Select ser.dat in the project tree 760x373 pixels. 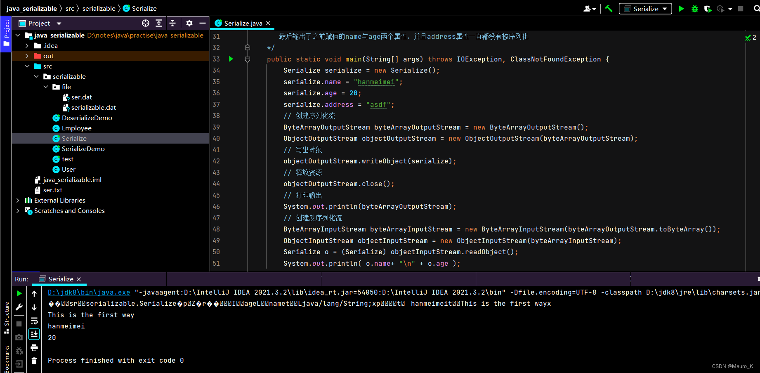point(82,97)
